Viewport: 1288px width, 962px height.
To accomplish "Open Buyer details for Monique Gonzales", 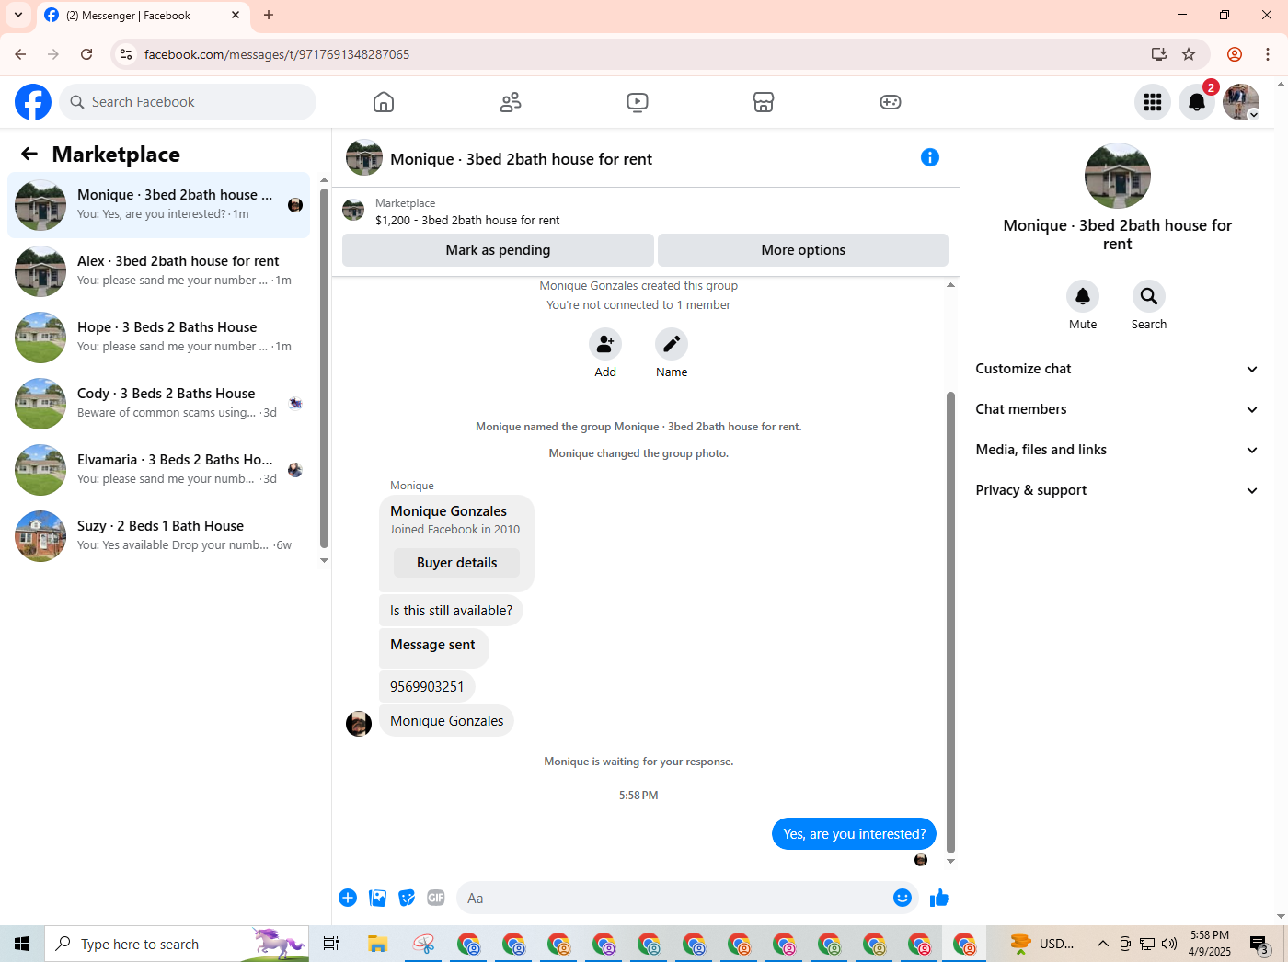I will pos(456,563).
